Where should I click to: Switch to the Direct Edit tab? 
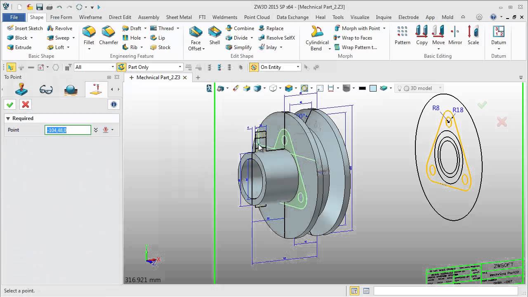(120, 17)
